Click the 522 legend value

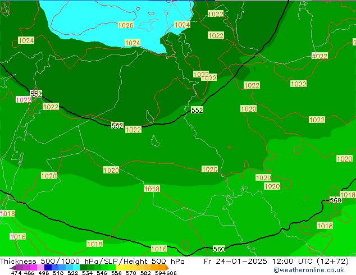tap(72, 273)
